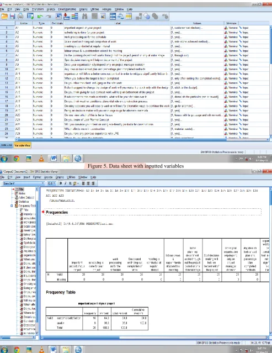272x353 pixels.
Task: Open the Insert menu in the Statistics Viewer
Action: (26, 177)
